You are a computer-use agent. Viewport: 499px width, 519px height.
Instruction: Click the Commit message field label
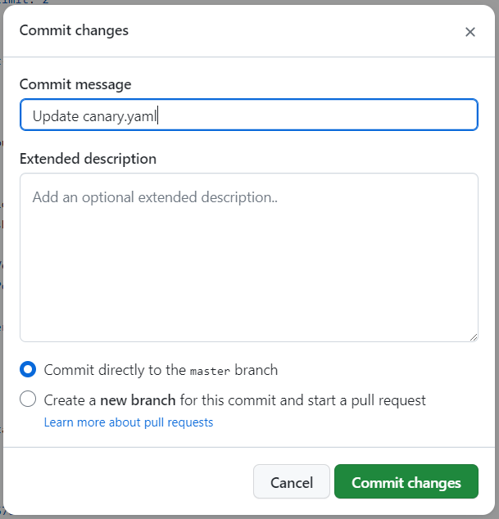pyautogui.click(x=75, y=84)
